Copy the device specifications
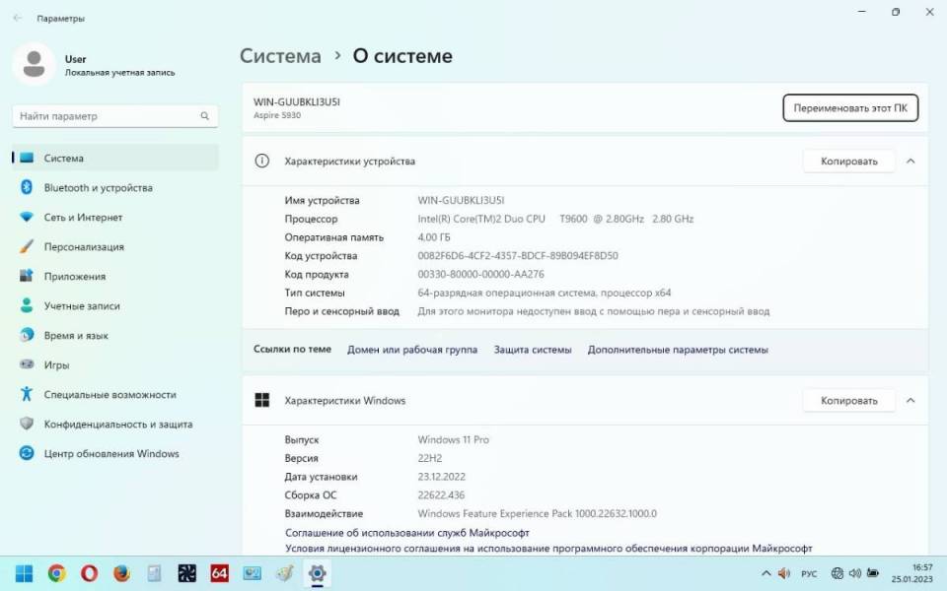Screen dimensions: 947x591 848,161
